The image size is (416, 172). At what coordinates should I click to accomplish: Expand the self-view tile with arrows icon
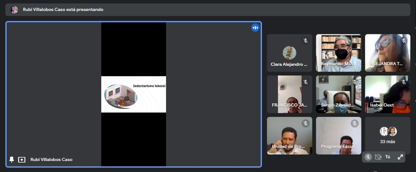click(x=400, y=157)
